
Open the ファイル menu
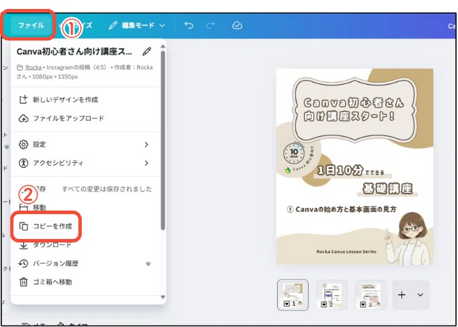[x=31, y=26]
